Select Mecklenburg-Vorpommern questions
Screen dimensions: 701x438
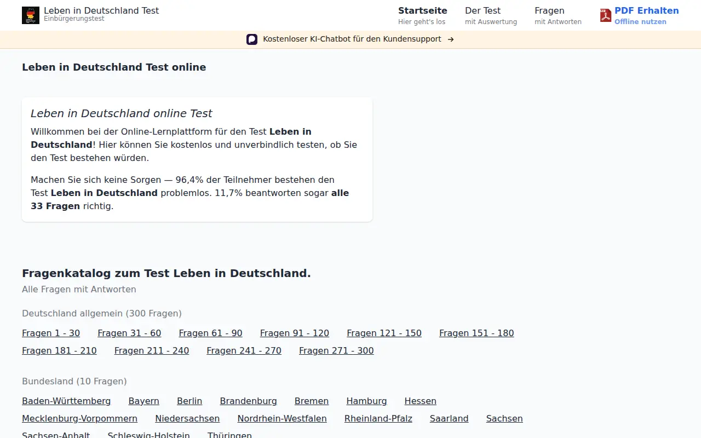click(x=79, y=419)
